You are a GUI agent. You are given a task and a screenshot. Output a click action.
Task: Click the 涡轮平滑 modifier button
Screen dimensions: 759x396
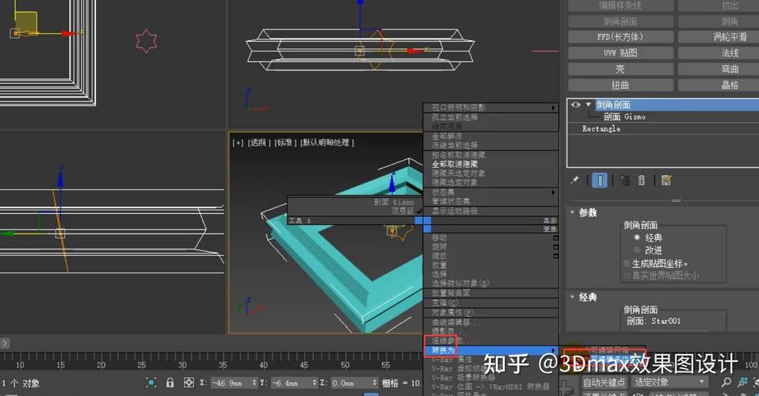pyautogui.click(x=719, y=36)
